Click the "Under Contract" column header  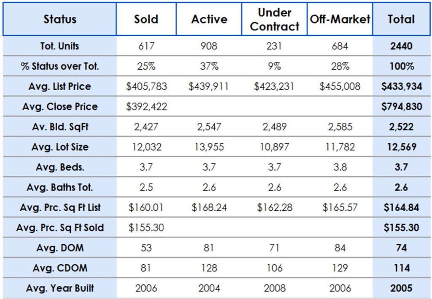(274, 19)
